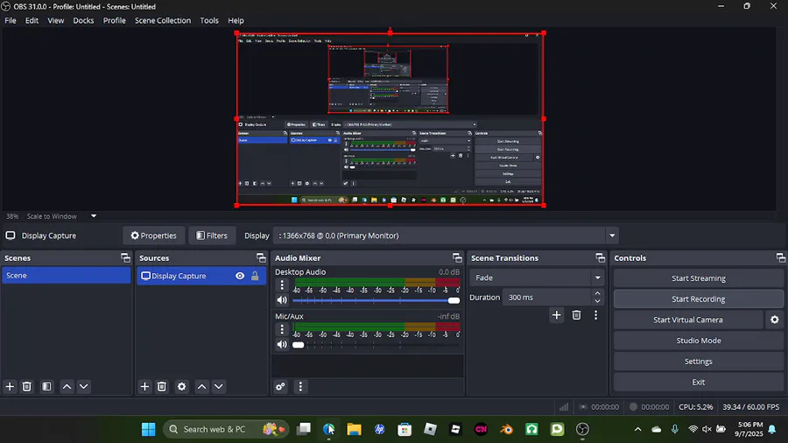788x443 pixels.
Task: Click Start Virtual Camera button
Action: pyautogui.click(x=688, y=320)
